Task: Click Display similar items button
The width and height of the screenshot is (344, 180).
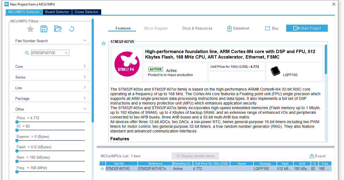Action: [x=195, y=156]
